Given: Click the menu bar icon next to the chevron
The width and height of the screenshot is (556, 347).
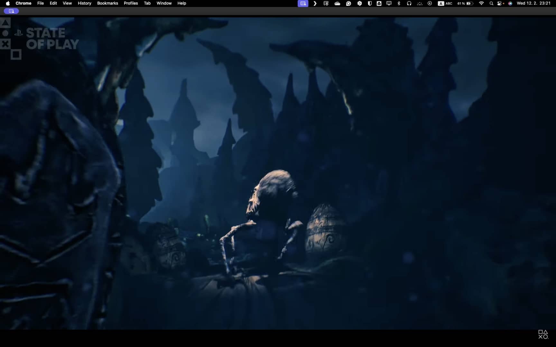Looking at the screenshot, I should coord(326,3).
